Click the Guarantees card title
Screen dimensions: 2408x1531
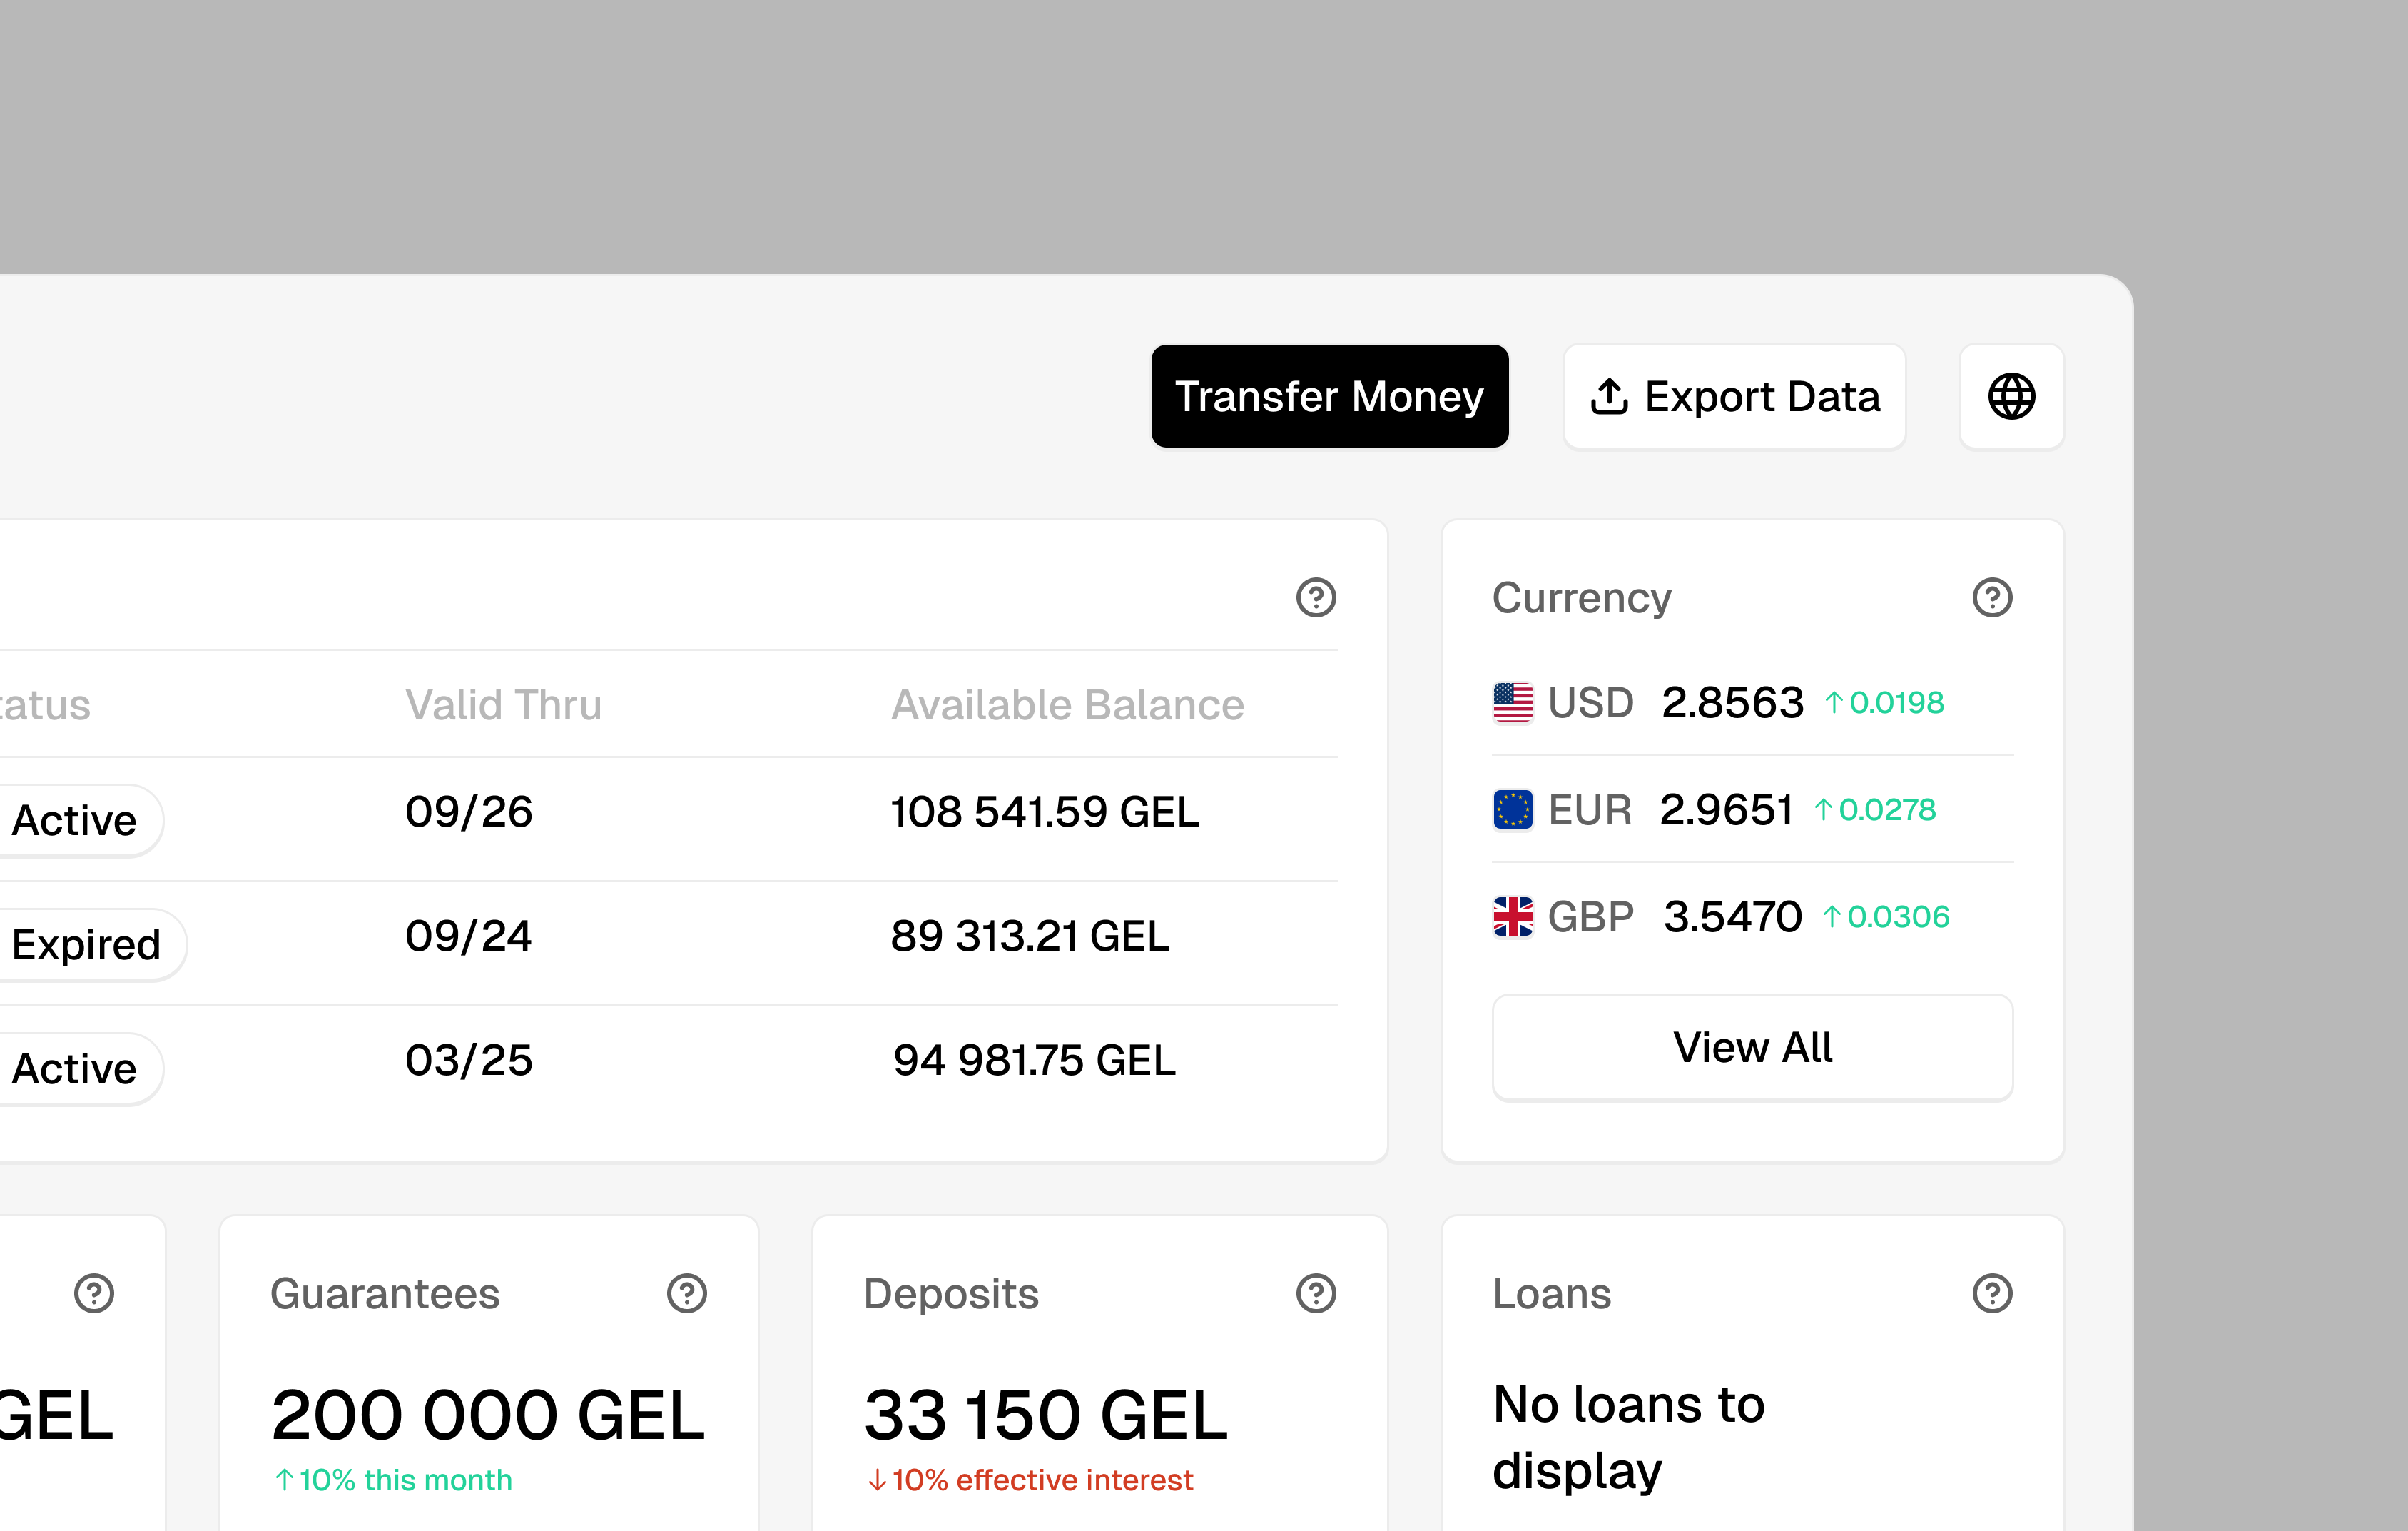[x=385, y=1293]
